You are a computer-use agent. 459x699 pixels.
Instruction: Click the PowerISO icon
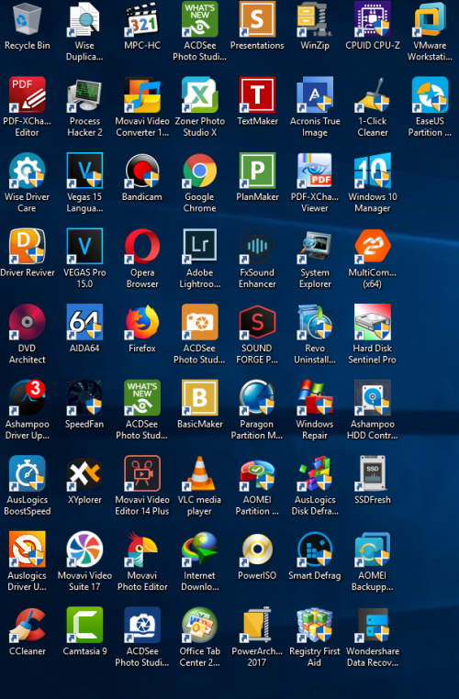257,549
